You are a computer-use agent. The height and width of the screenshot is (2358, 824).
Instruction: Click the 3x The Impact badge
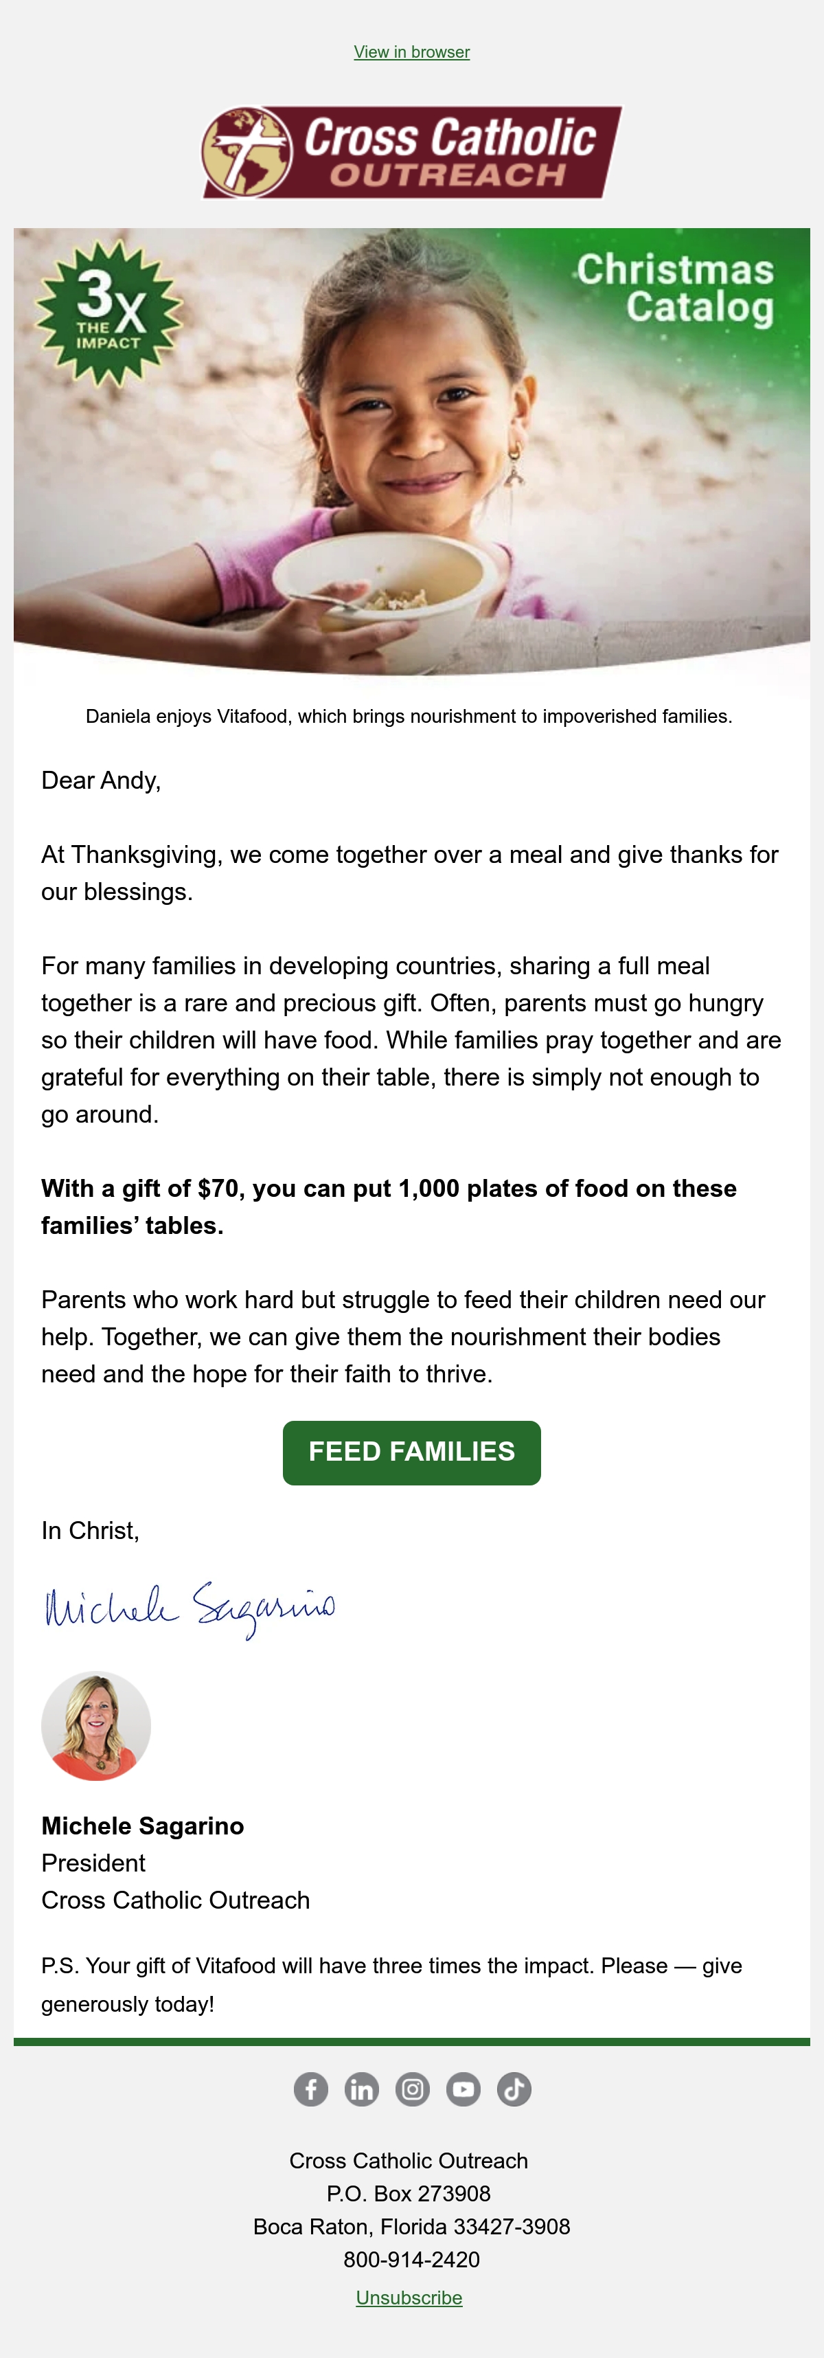point(108,313)
